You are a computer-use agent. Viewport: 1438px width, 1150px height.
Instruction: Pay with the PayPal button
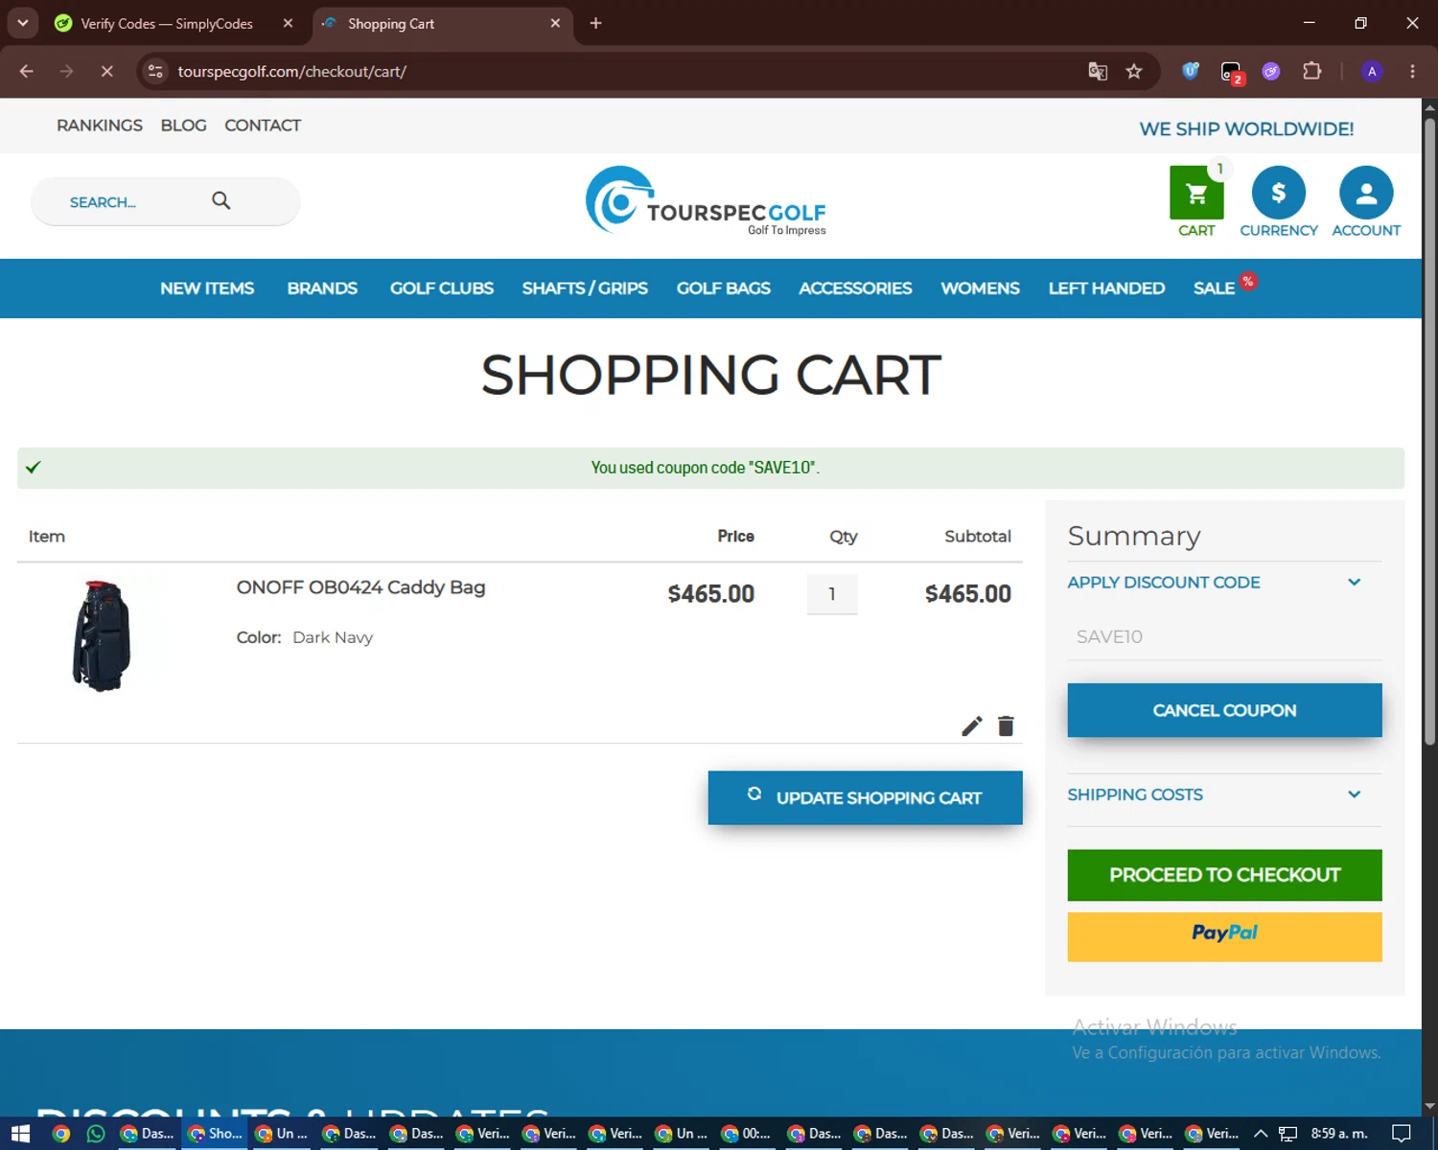click(1224, 936)
